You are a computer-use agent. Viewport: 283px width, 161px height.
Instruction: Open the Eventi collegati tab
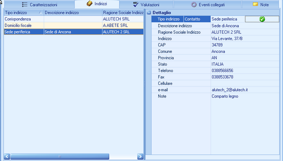point(208,4)
